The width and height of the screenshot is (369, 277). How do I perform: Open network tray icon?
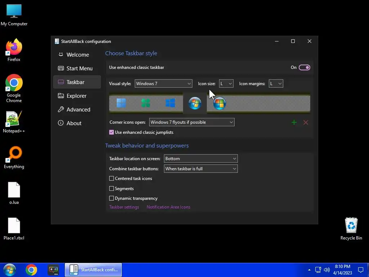click(318, 270)
